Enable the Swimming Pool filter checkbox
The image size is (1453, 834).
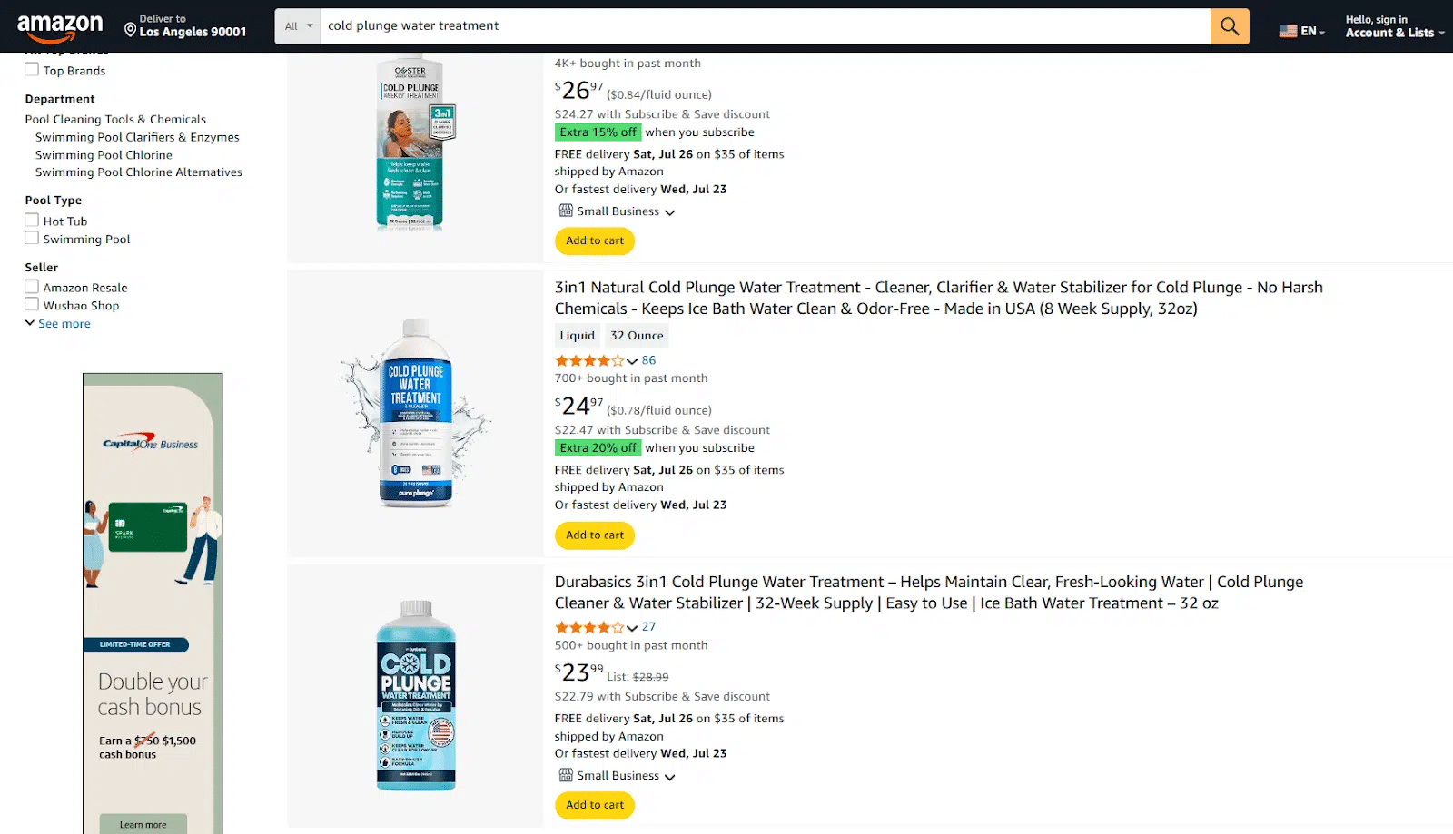pos(32,239)
